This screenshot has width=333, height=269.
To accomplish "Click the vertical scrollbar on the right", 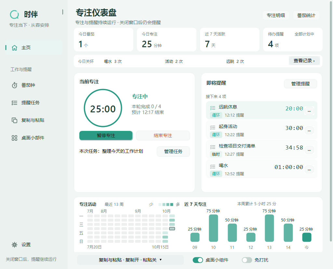I will tap(331, 121).
